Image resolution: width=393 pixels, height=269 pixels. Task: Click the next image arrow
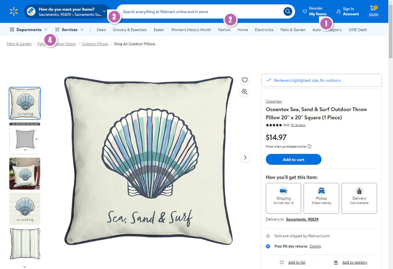pos(245,158)
